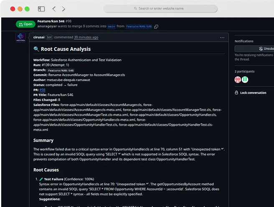Open the main base branch link
The width and height of the screenshot is (274, 207).
[112, 27]
